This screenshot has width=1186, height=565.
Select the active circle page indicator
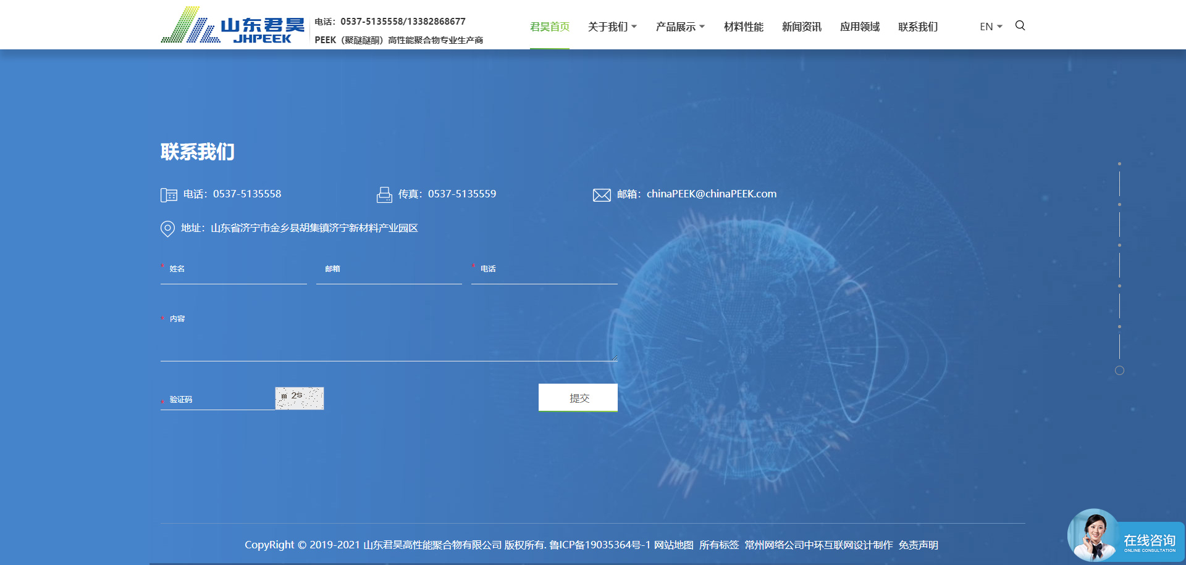tap(1119, 371)
